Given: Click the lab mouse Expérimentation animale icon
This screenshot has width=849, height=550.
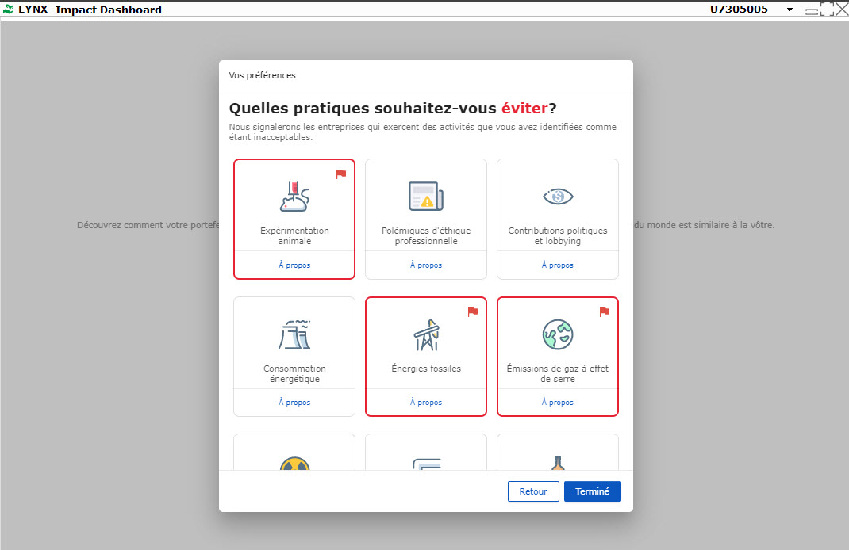Looking at the screenshot, I should pos(294,197).
